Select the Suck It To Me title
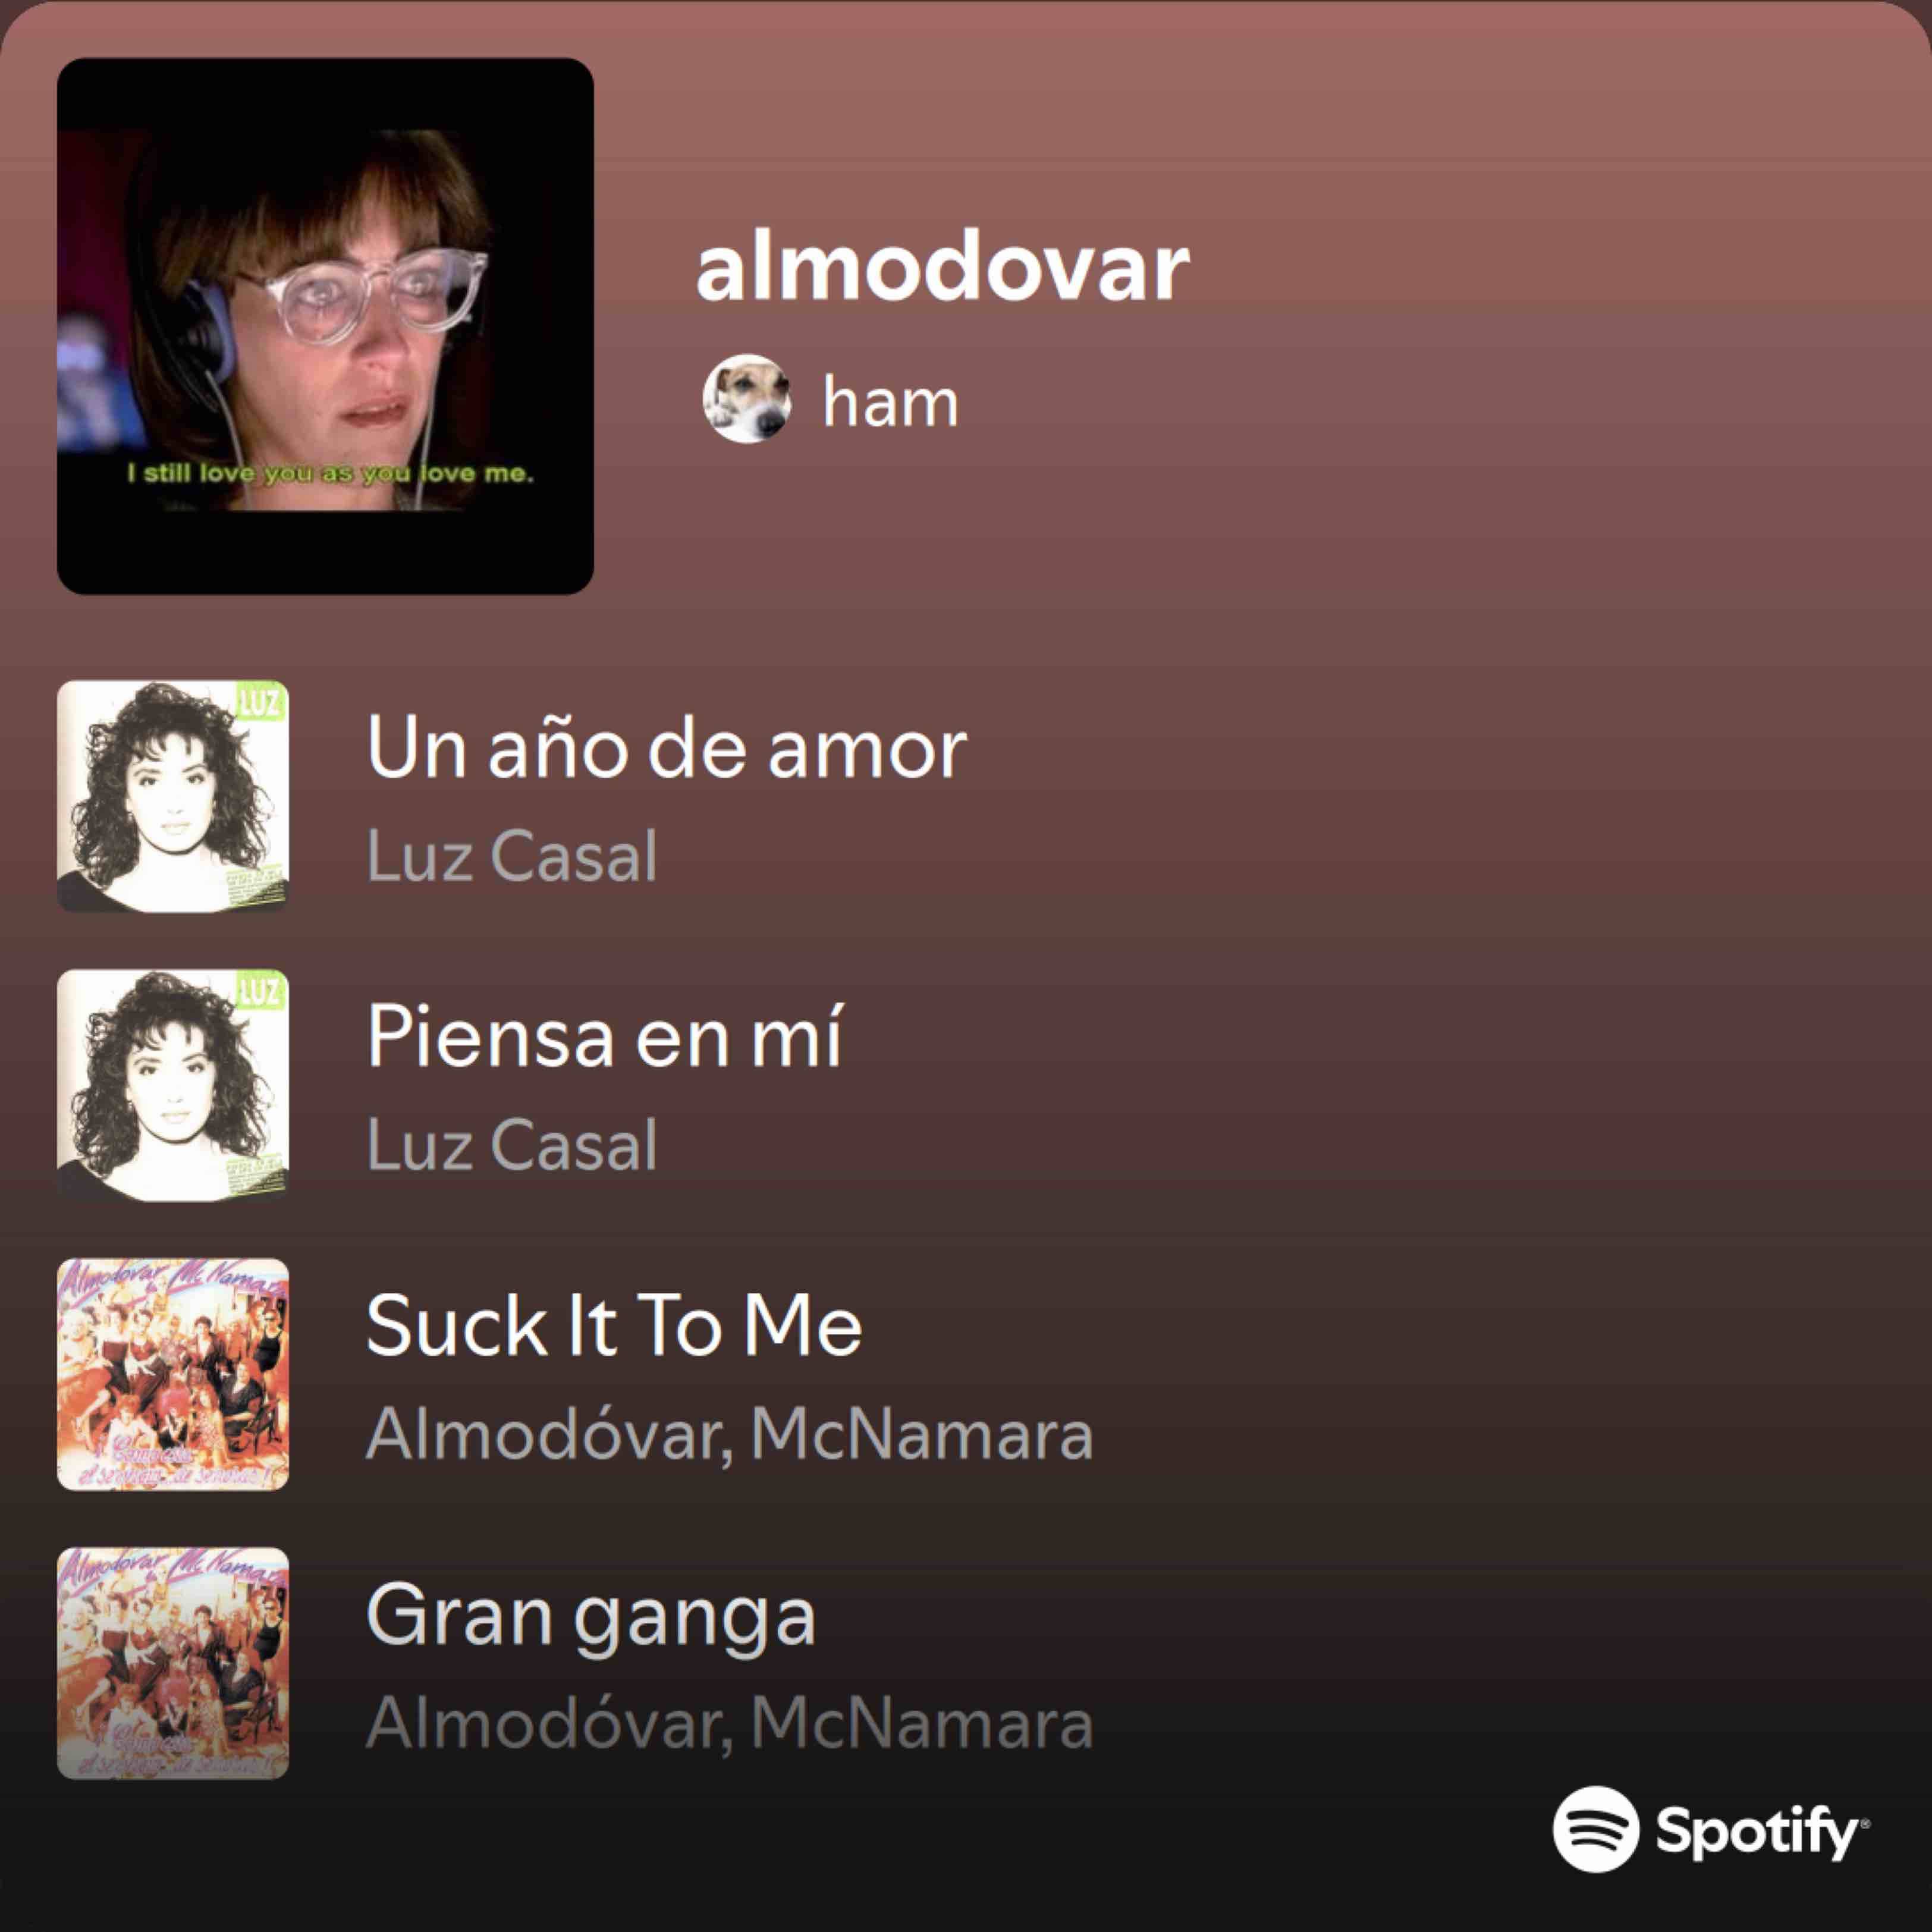This screenshot has height=1932, width=1932. point(614,1325)
